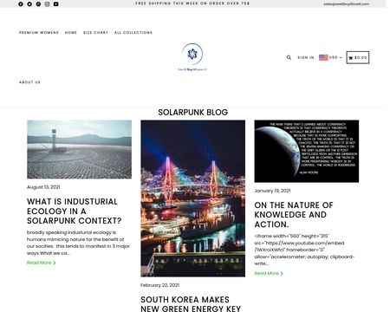Viewport: 390px width, 312px height.
Task: Click the sales email address link
Action: [x=346, y=4]
